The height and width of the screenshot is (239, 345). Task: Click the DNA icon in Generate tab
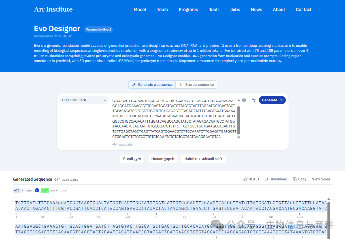coord(134,85)
